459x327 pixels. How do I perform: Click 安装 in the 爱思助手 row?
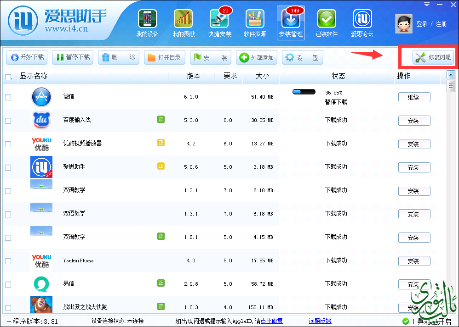tap(414, 167)
